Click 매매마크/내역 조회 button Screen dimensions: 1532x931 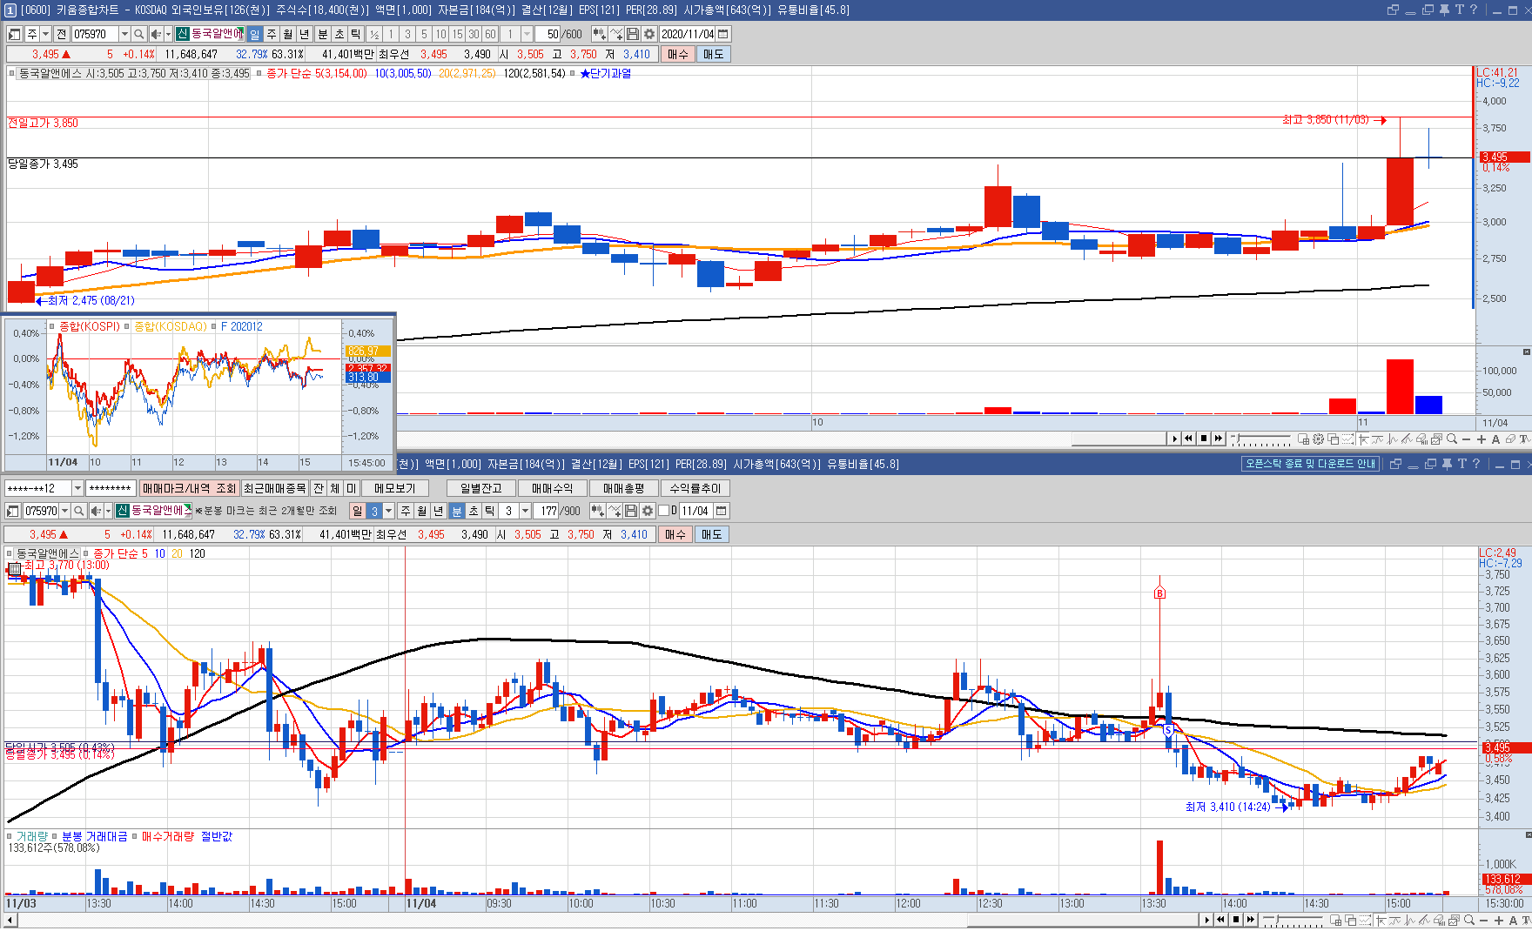pyautogui.click(x=190, y=488)
